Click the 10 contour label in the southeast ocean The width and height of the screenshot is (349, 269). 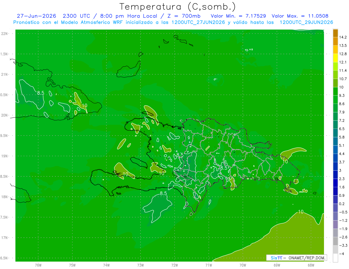pyautogui.click(x=301, y=212)
